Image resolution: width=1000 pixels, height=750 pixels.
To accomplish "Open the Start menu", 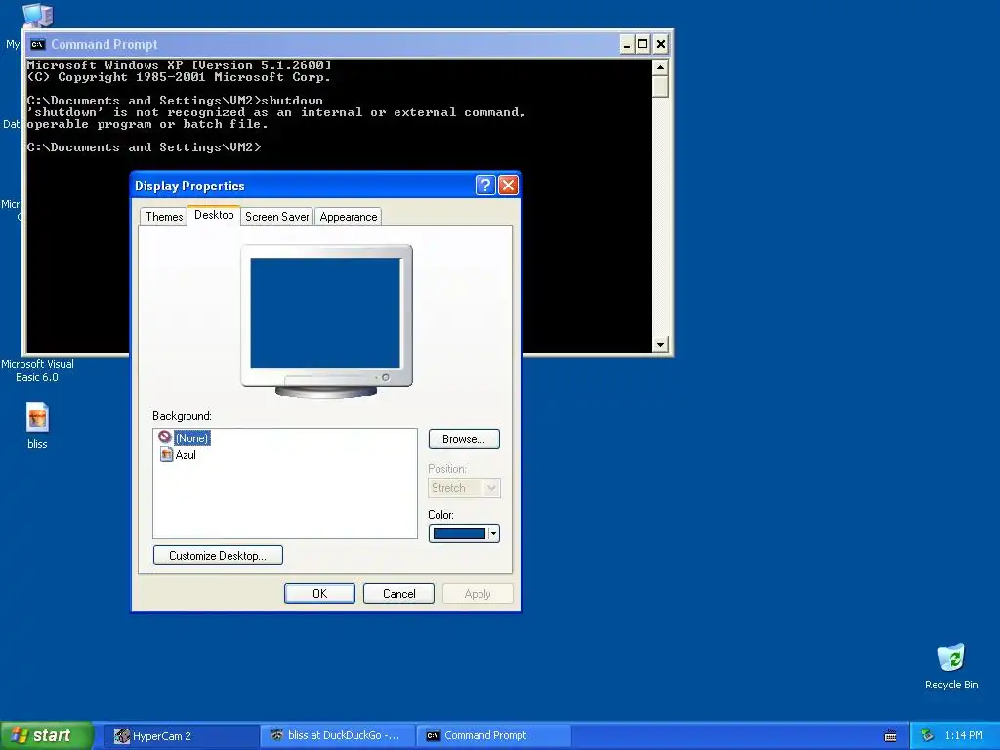I will click(x=46, y=736).
